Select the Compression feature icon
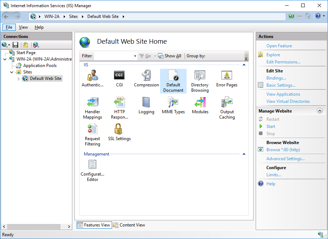The height and width of the screenshot is (239, 328). click(146, 76)
